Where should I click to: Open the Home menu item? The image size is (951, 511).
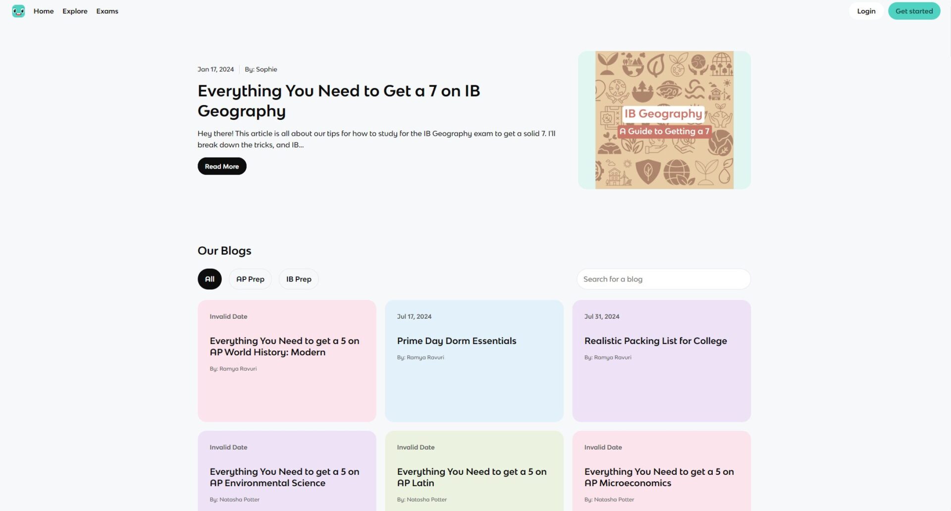point(44,11)
